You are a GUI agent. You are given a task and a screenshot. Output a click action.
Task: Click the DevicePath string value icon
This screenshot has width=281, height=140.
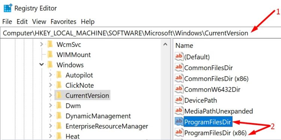coord(179,100)
